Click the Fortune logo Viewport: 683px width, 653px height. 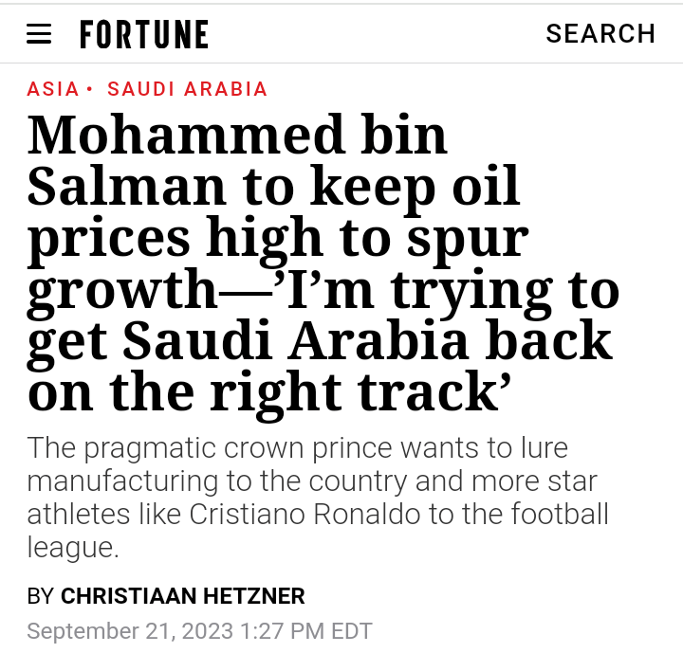(144, 35)
